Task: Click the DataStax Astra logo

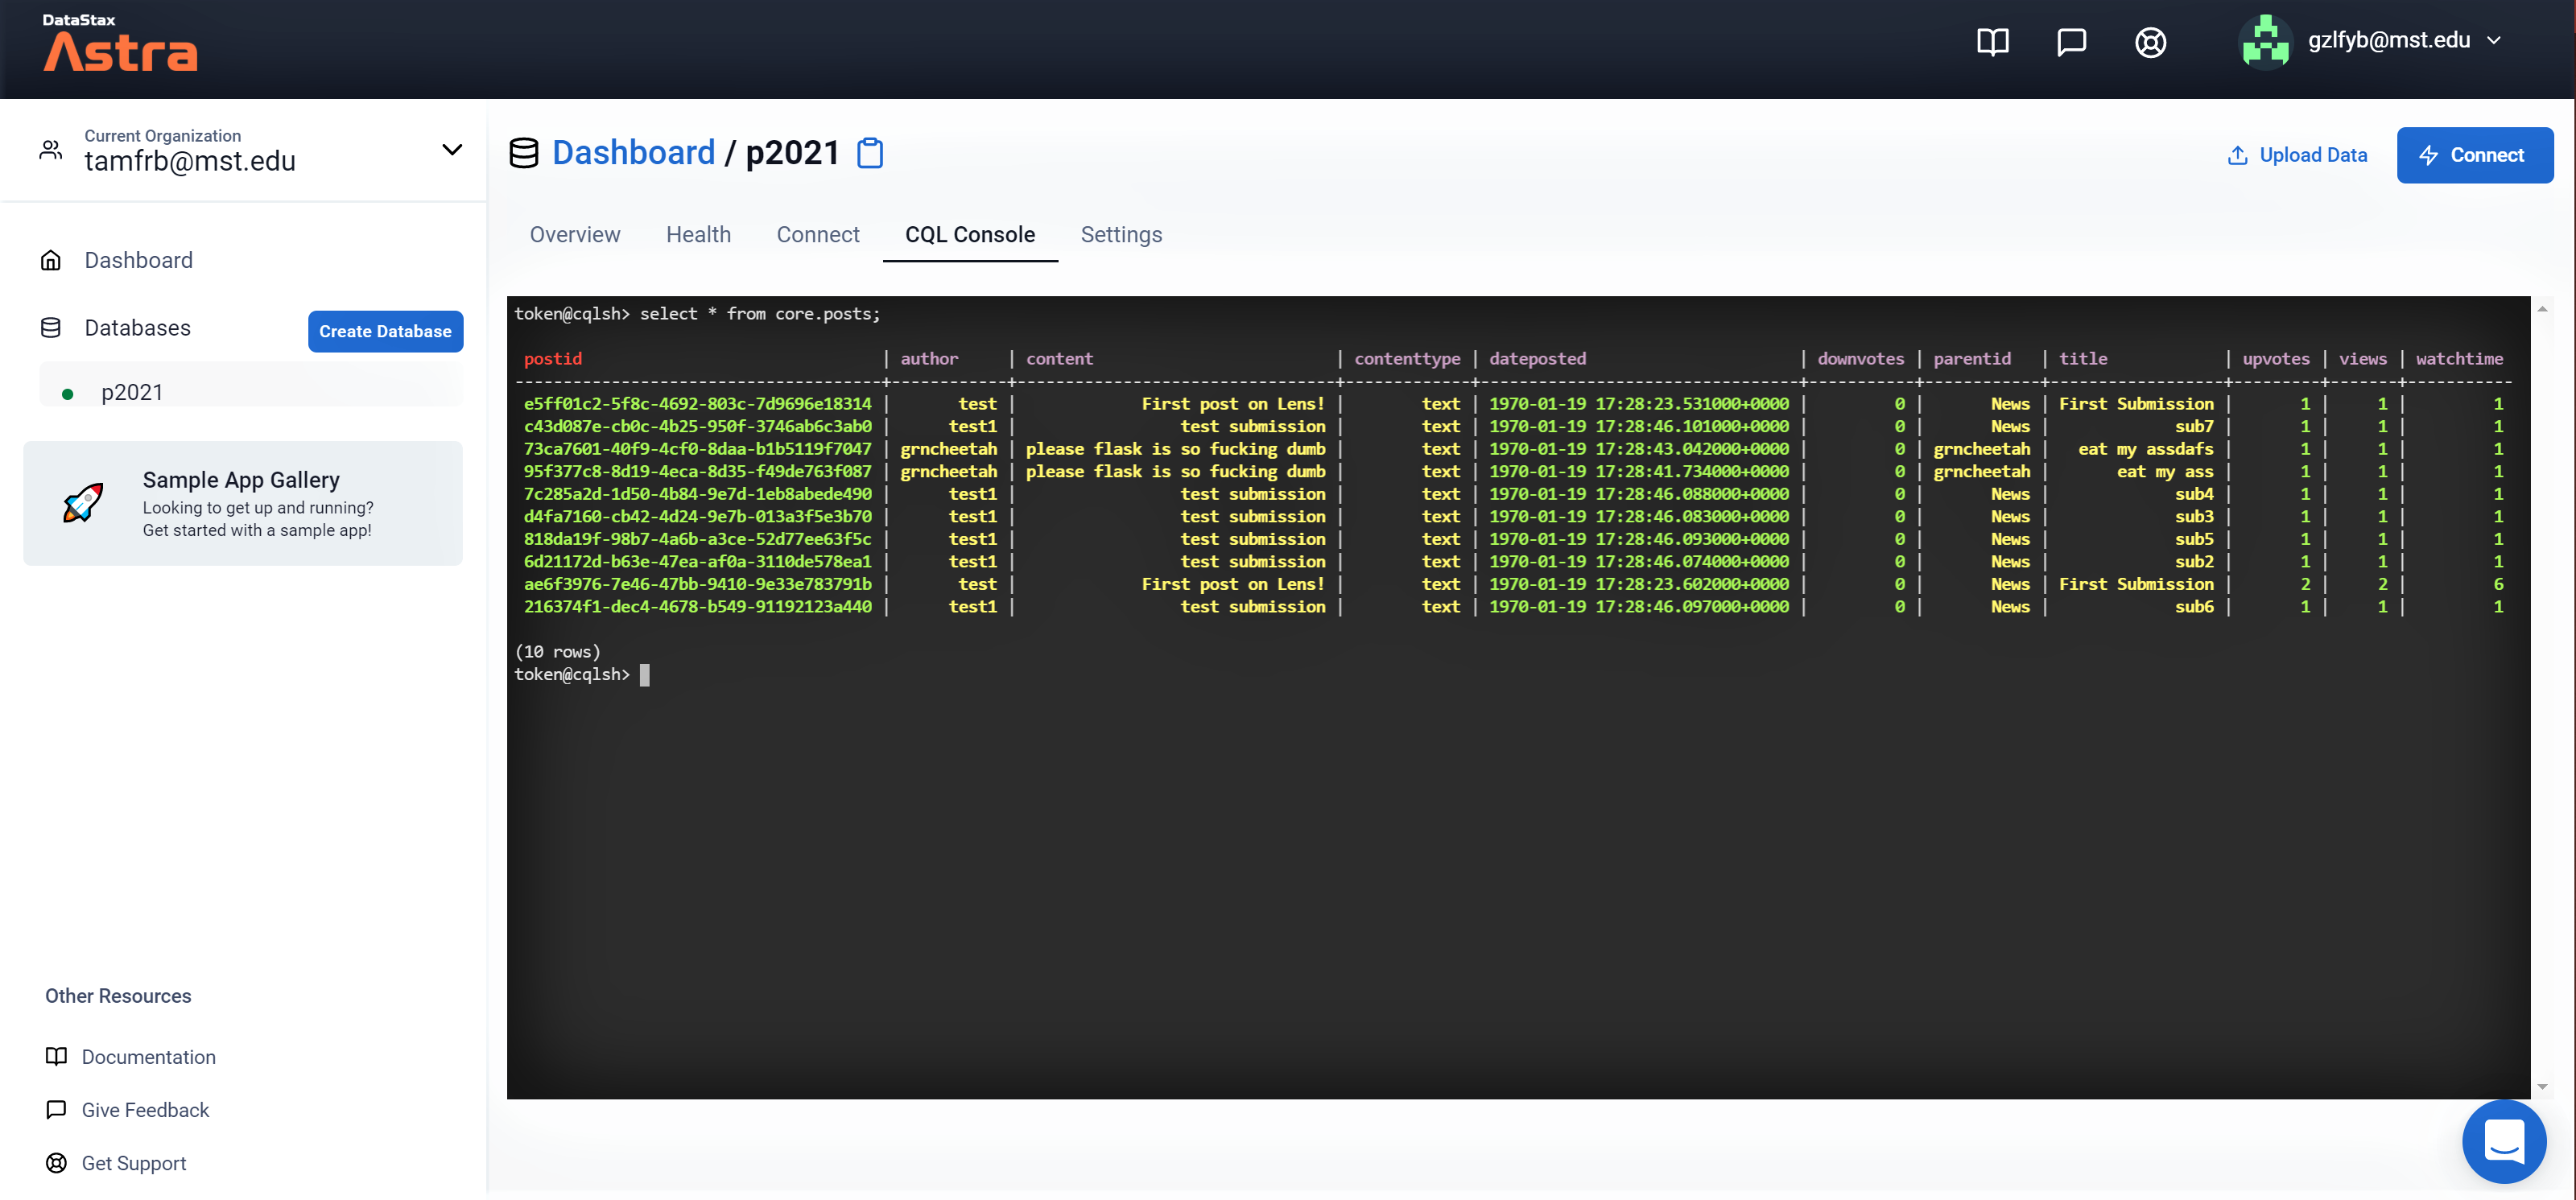Action: (120, 44)
